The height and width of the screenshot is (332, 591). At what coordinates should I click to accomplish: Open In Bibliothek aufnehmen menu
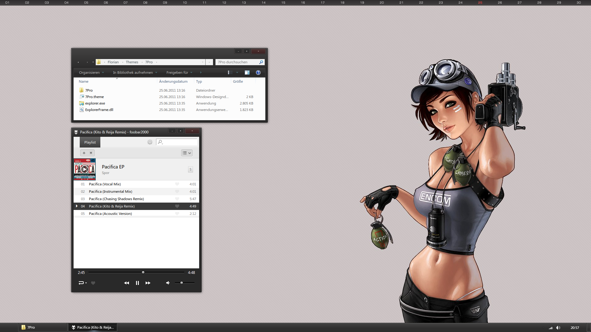click(x=135, y=73)
